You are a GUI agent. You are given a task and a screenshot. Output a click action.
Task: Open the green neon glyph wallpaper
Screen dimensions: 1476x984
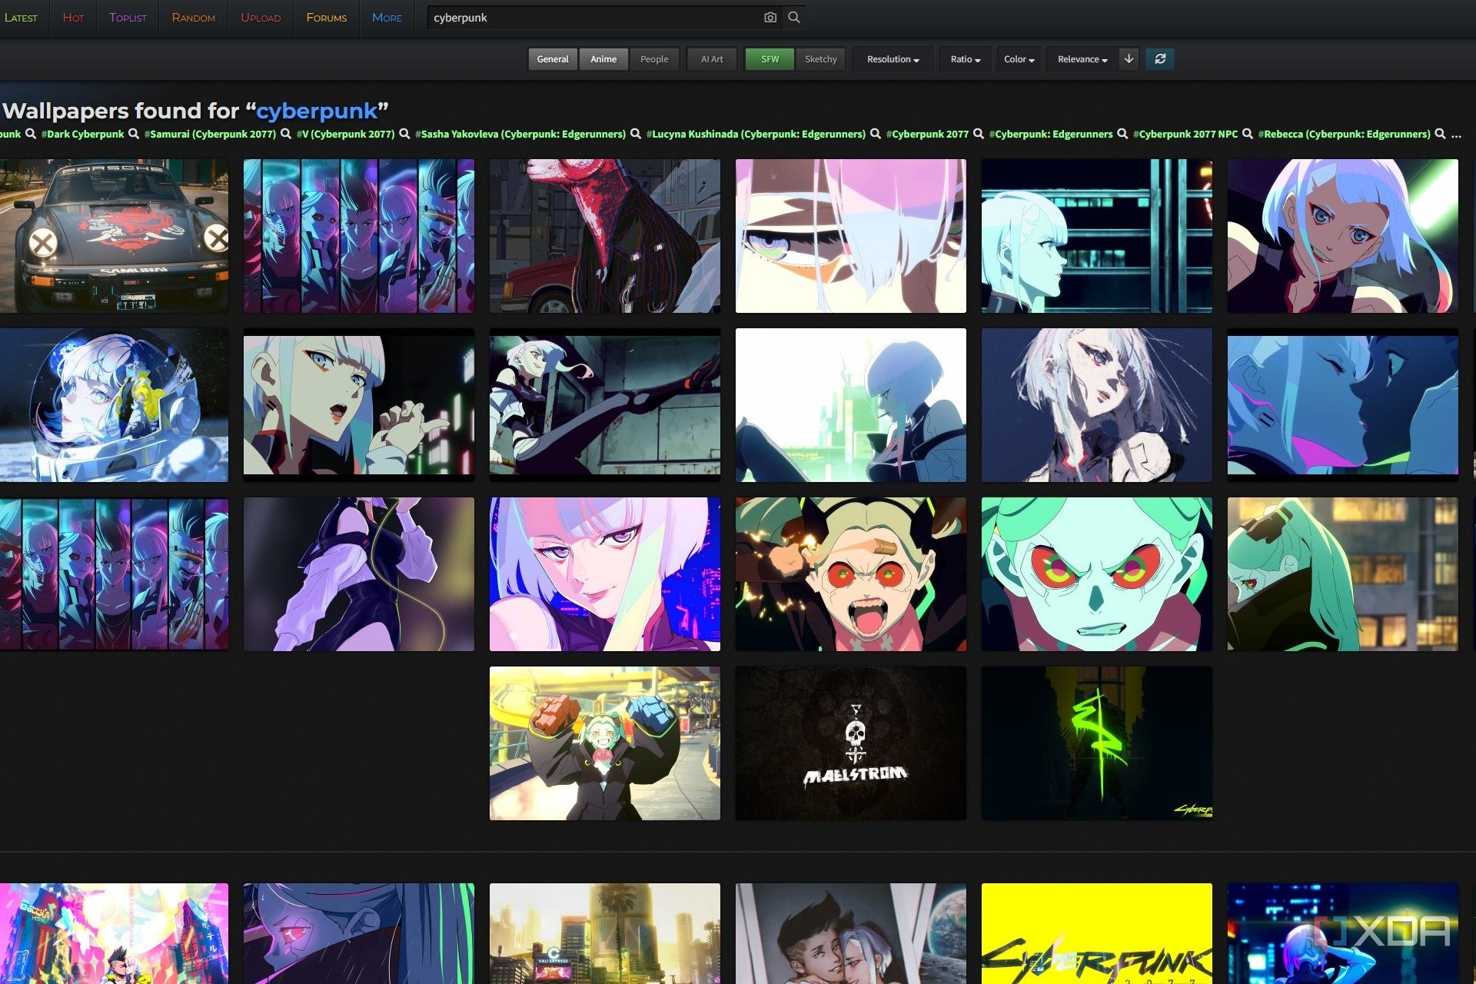click(1097, 743)
